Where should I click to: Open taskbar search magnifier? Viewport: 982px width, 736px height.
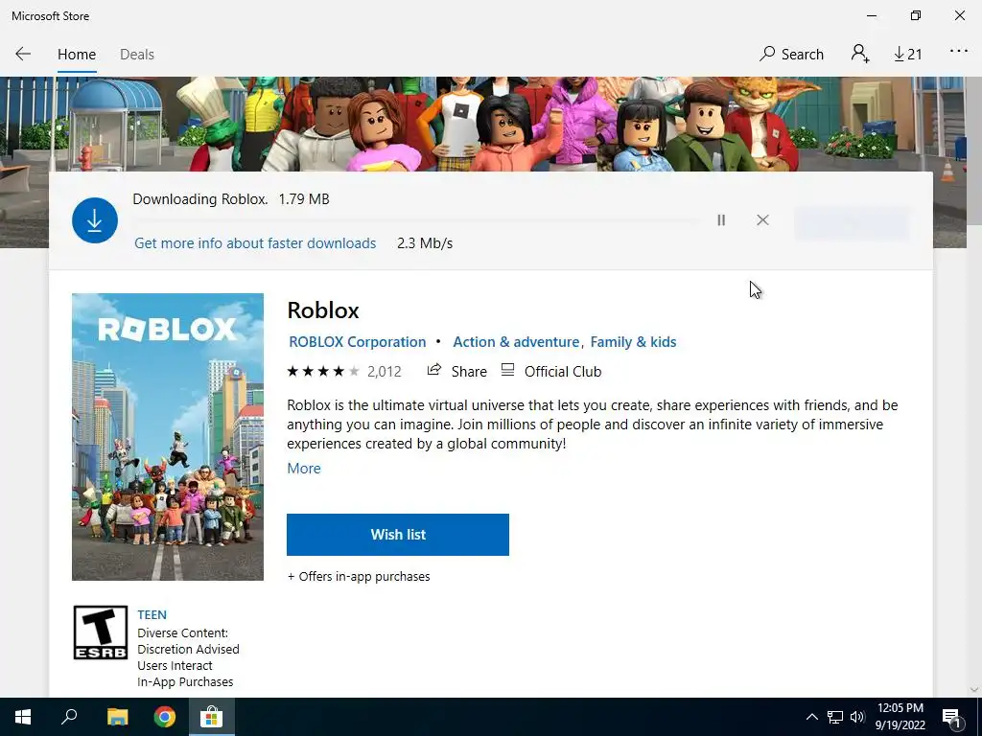point(69,717)
